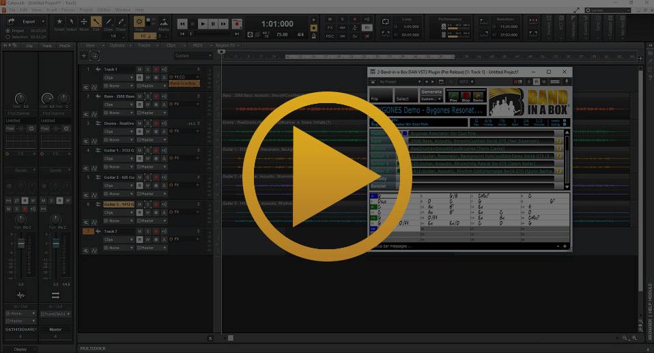
Task: Open Clips dropdown on Bass track
Action: tap(119, 104)
